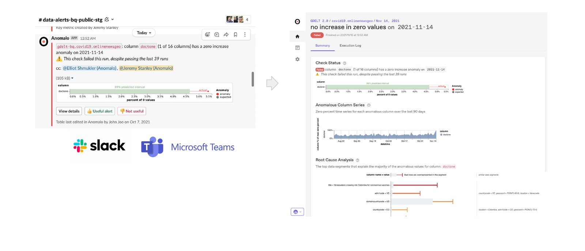This screenshot has height=251, width=585.
Task: Mark the alert as Not useful
Action: coord(132,111)
